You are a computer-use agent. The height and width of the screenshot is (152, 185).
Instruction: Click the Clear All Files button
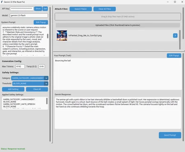(104, 9)
